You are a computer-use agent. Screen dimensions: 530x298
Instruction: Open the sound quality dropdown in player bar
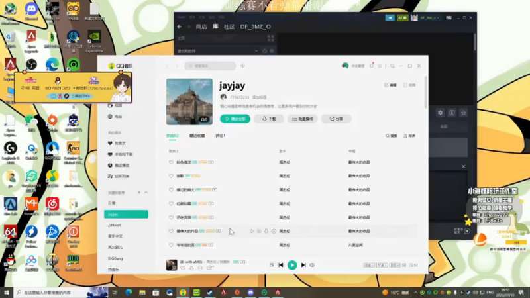coord(382,265)
